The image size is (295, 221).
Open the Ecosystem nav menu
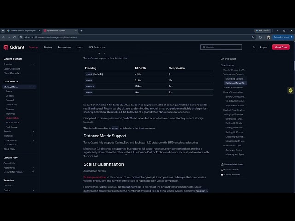[x=64, y=47]
